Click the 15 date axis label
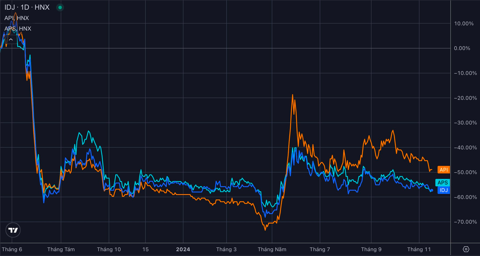Viewport: 480px width, 256px height. [x=145, y=249]
